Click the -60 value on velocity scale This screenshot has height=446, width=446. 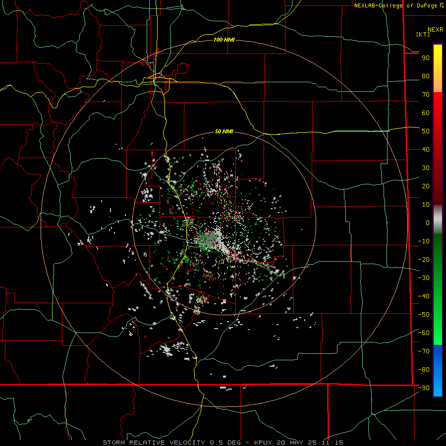click(424, 333)
